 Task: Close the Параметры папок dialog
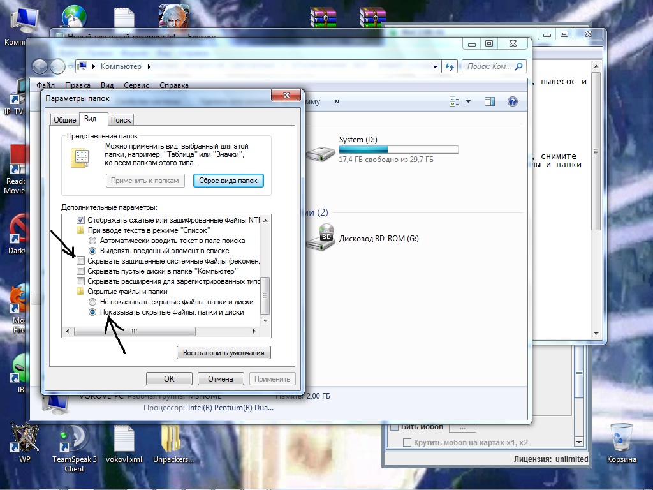pos(286,95)
